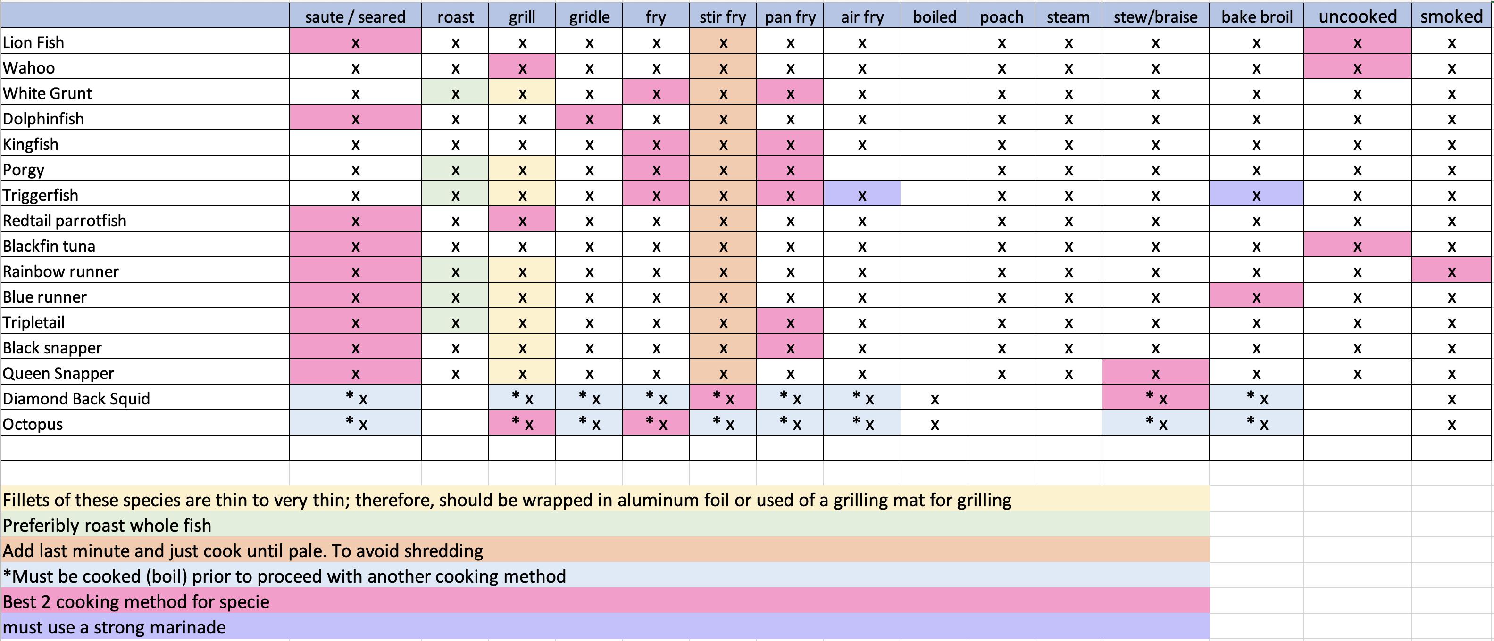
Task: Click Blue runner's pink bake broil cell
Action: coord(1256,297)
